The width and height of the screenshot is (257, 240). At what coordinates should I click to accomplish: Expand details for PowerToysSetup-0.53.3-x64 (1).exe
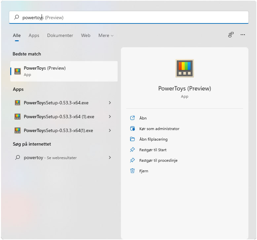point(110,117)
